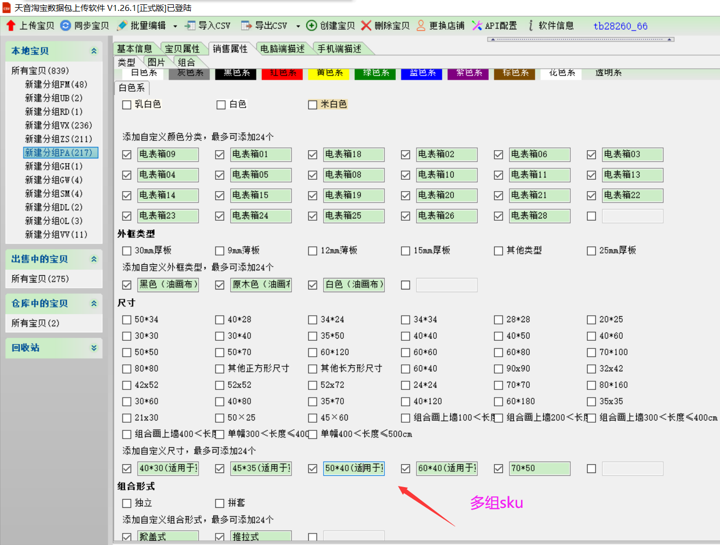Click the 批量编辑 pencil icon
Viewport: 720px width, 545px height.
[122, 26]
